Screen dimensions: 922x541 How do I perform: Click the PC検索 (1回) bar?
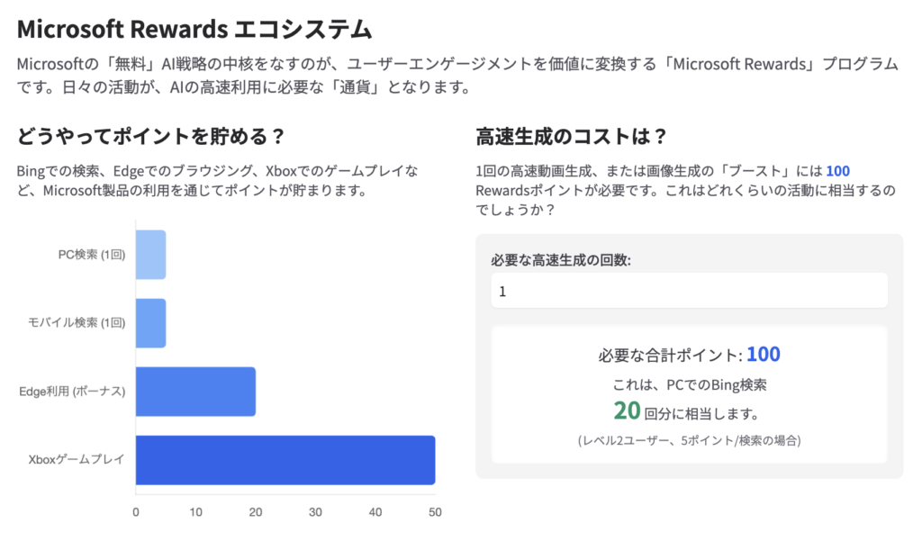150,255
